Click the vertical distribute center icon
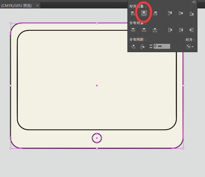This screenshot has width=205, height=177. pyautogui.click(x=144, y=30)
